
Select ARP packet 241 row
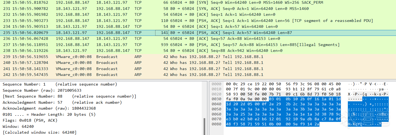(x=198, y=69)
